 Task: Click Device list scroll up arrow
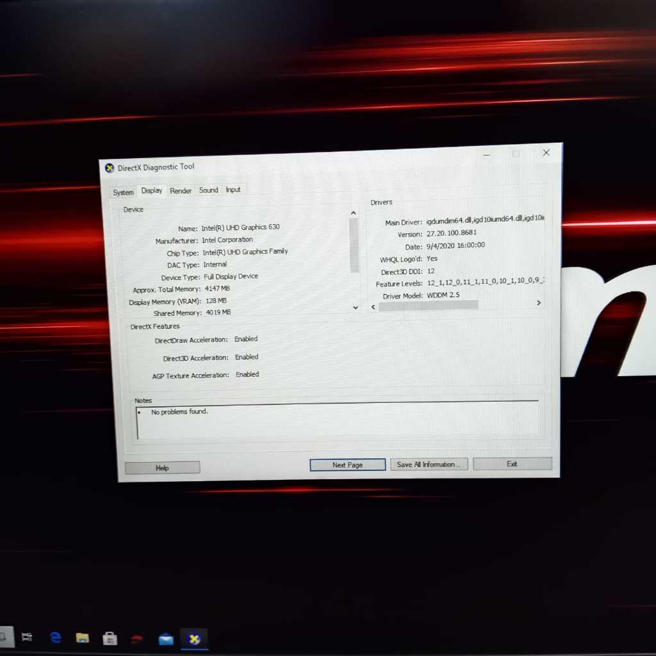coord(354,213)
